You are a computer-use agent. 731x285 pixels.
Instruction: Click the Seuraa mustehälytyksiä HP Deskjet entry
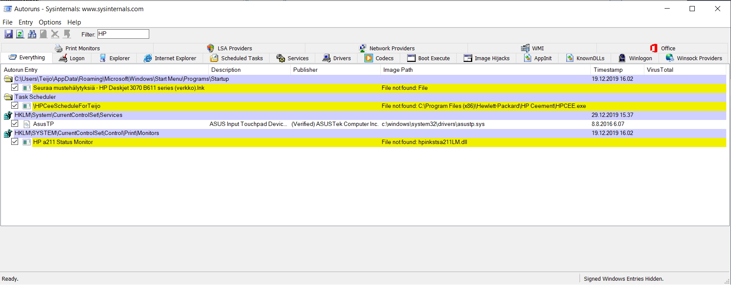[119, 88]
